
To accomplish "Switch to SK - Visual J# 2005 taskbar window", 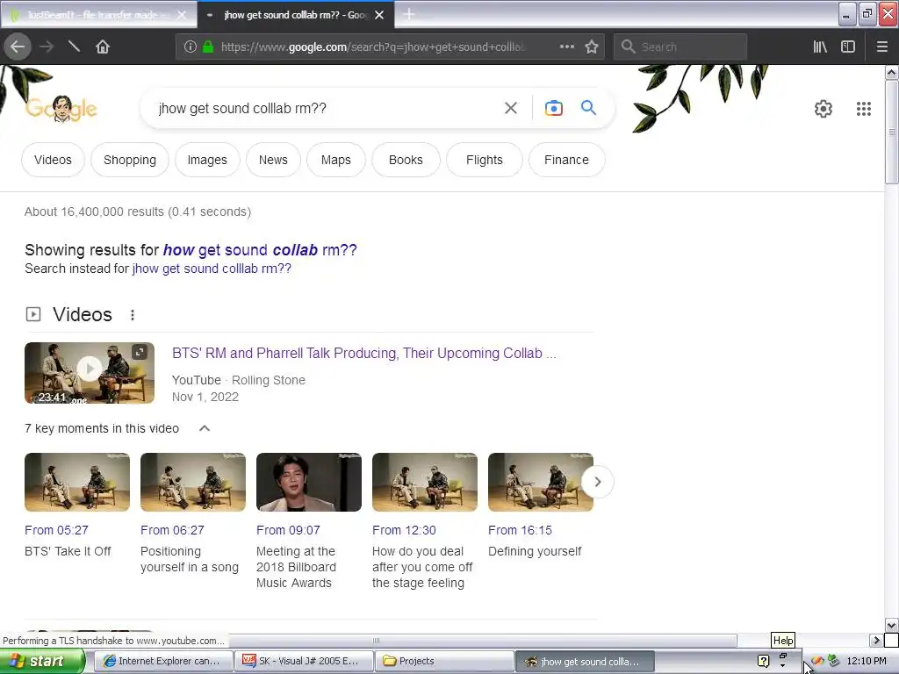I will tap(305, 661).
